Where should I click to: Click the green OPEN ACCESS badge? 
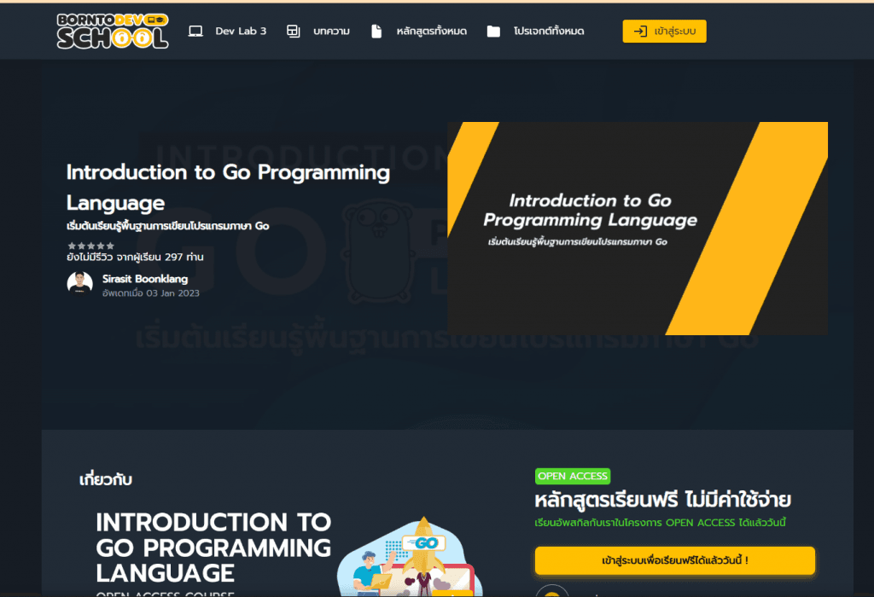click(573, 476)
